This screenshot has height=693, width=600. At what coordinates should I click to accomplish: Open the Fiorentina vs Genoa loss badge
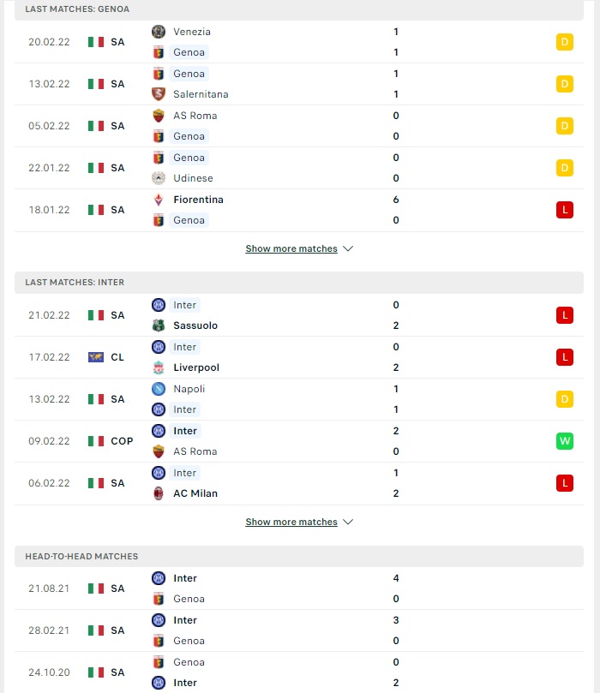coord(565,210)
